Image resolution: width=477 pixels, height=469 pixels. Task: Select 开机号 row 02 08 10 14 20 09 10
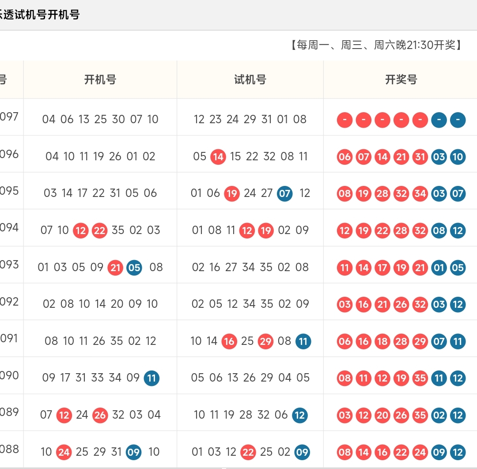[x=100, y=304]
